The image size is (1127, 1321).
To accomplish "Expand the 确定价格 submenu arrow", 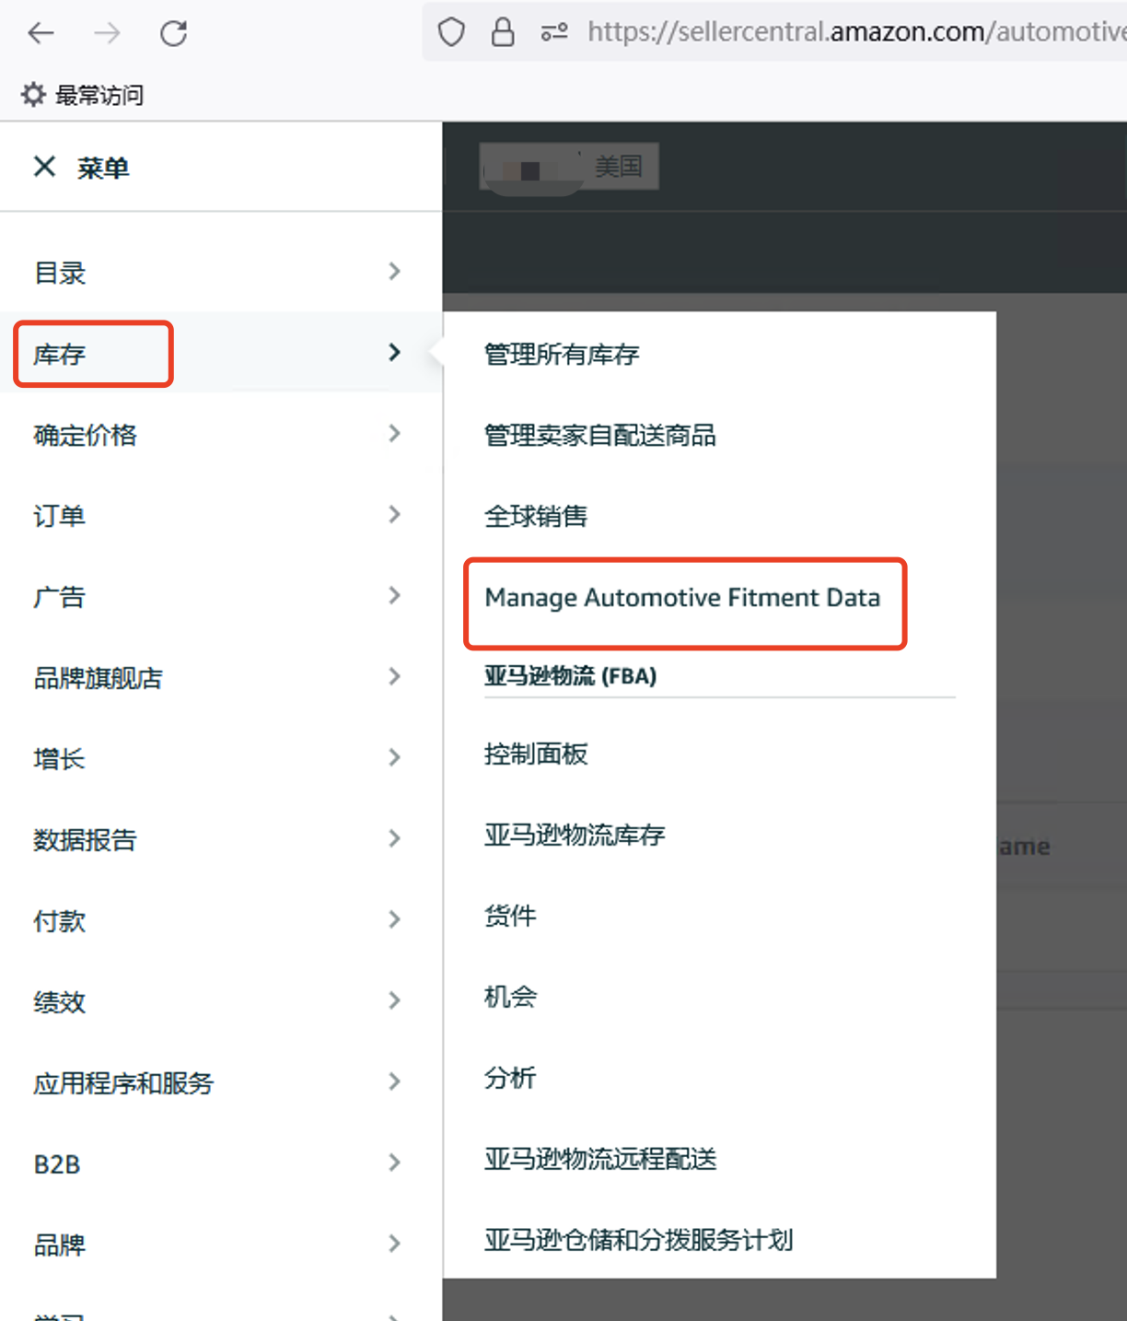I will [395, 433].
